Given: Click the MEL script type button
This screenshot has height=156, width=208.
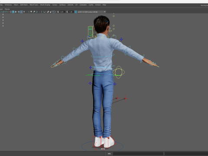Looking at the screenshot, I should 109,153.
